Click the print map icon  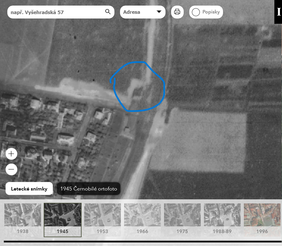[177, 12]
